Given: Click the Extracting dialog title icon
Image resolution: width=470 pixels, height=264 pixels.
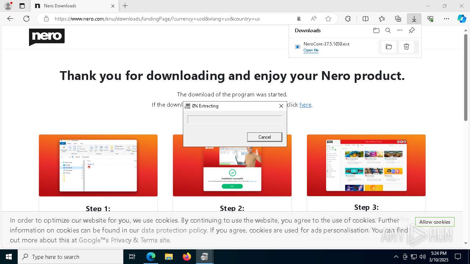Looking at the screenshot, I should (188, 106).
